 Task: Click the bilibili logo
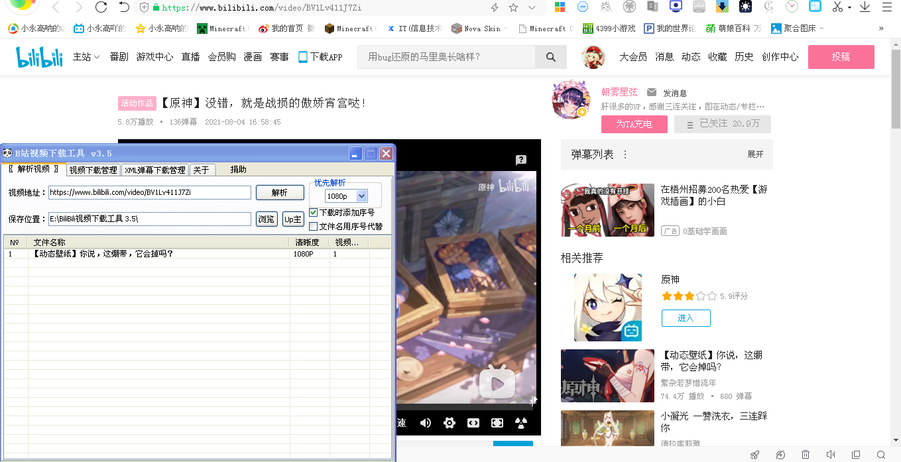point(40,57)
